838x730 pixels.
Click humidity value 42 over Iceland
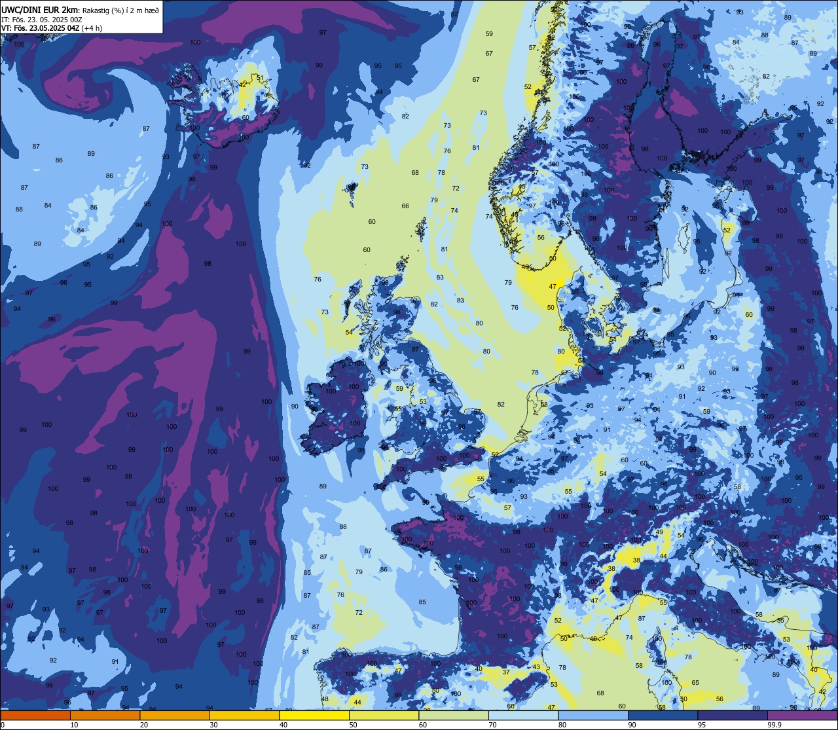tap(242, 84)
